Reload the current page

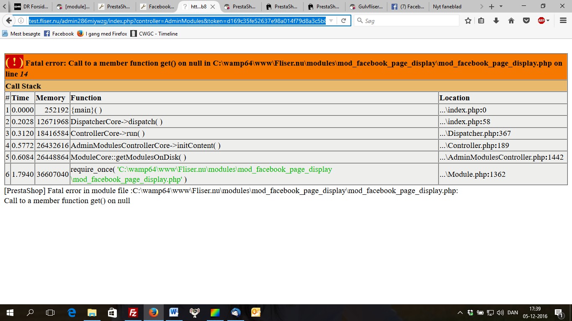coord(344,20)
